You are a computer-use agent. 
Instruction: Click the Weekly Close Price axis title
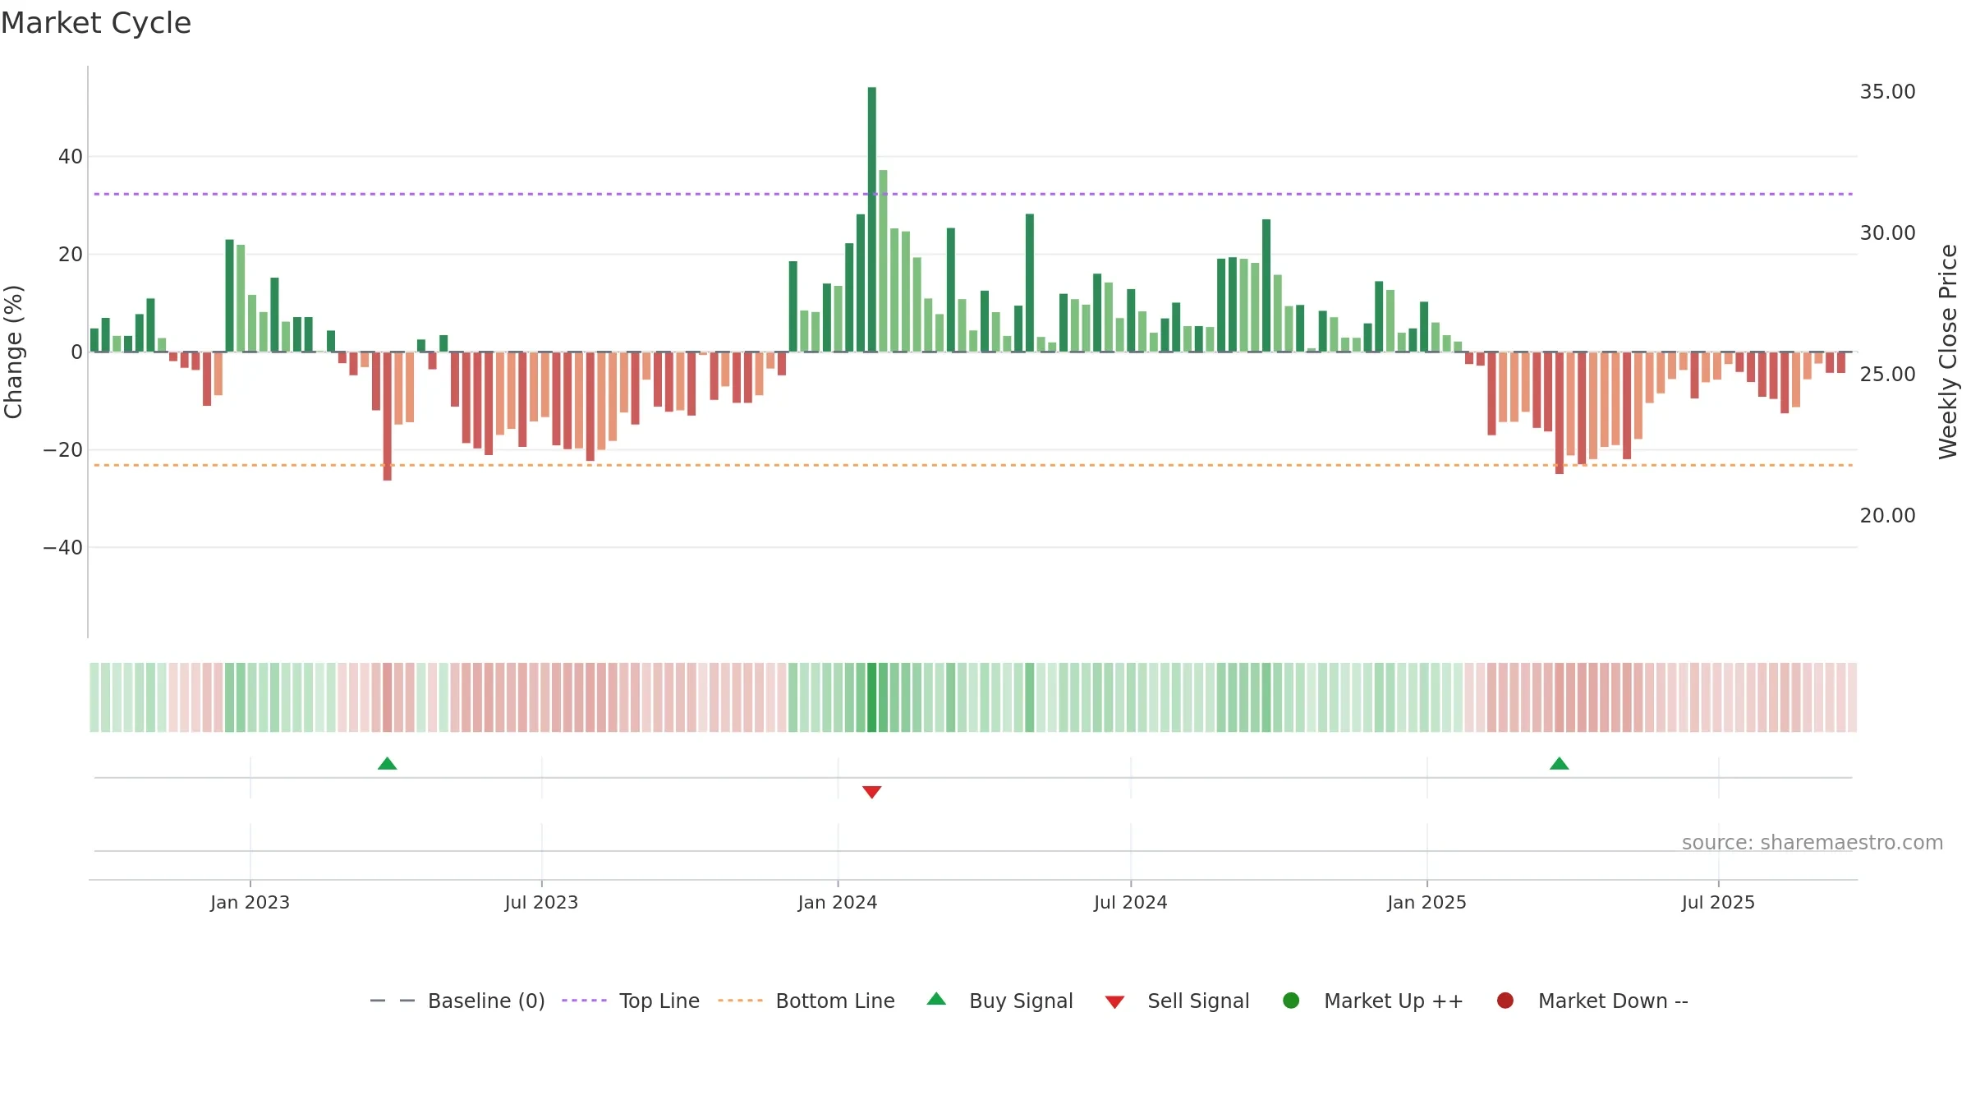pos(1948,352)
